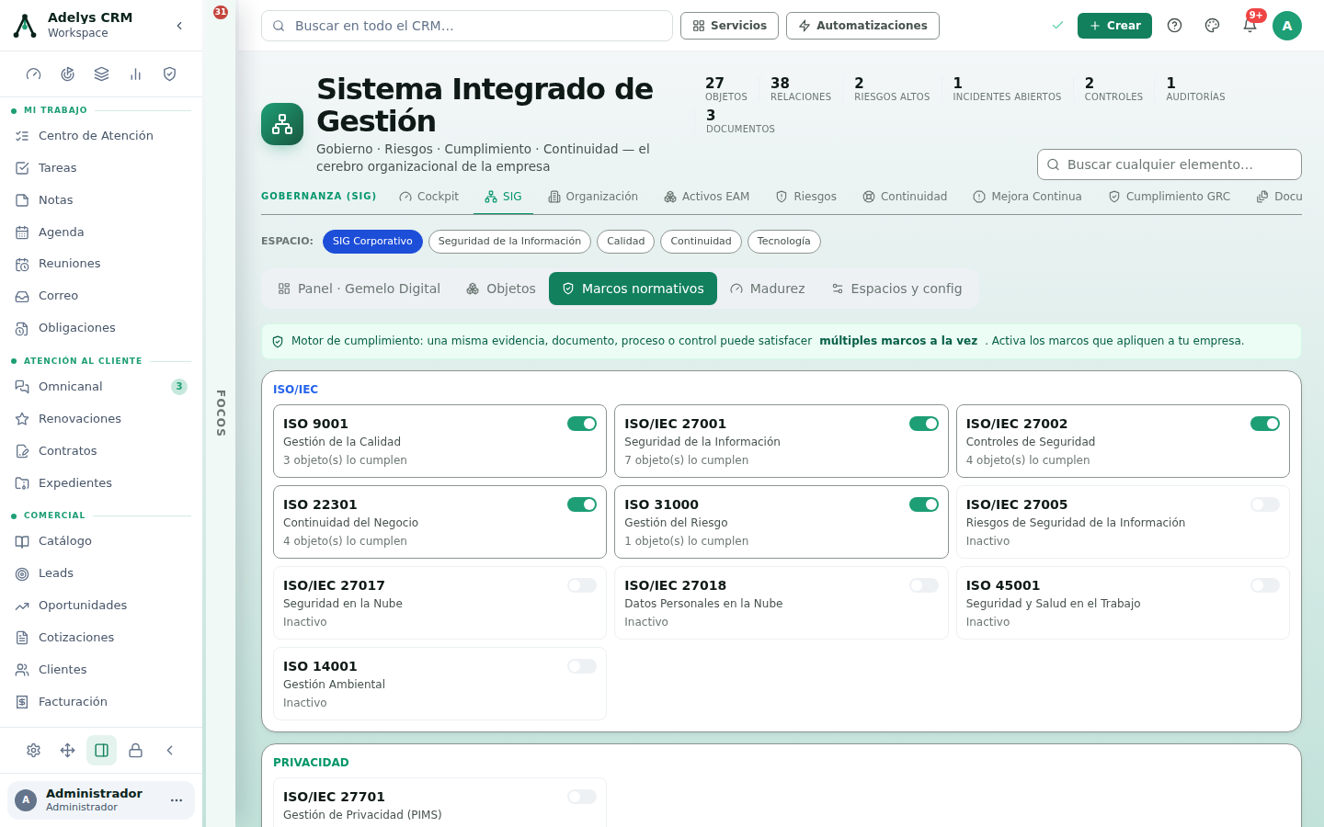This screenshot has height=827, width=1324.
Task: Open the speedometer dashboard icon in sidebar
Action: click(34, 74)
